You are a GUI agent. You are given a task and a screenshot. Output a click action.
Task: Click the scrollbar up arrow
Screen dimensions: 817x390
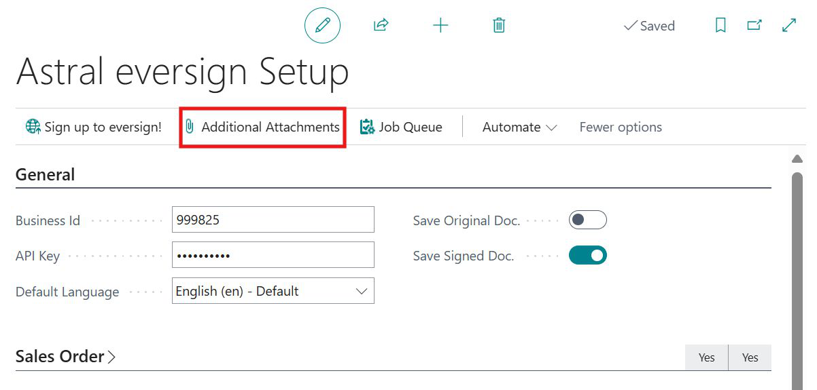(797, 159)
